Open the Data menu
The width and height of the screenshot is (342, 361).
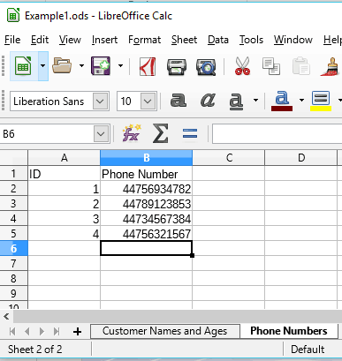pos(218,40)
